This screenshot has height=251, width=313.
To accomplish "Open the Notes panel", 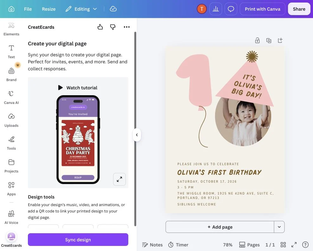I will pos(152,245).
